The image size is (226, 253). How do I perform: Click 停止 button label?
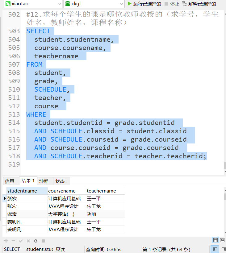point(174,4)
